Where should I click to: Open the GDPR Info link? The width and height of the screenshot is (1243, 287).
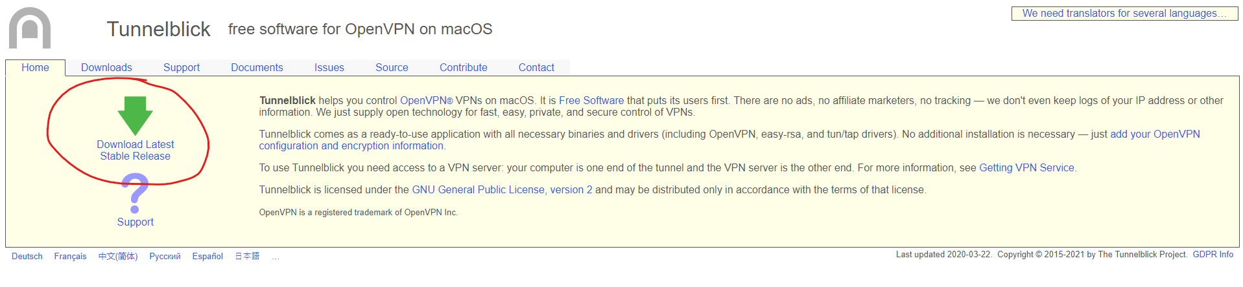click(x=1213, y=254)
